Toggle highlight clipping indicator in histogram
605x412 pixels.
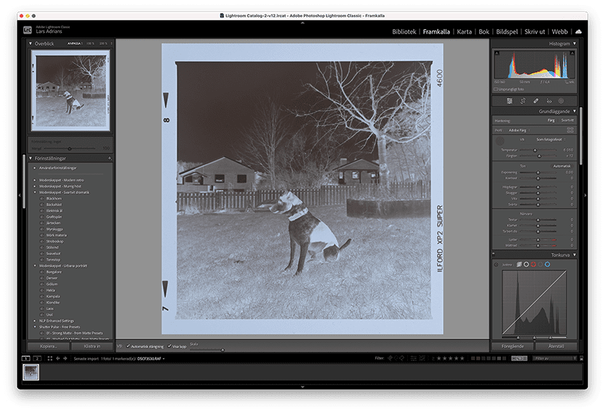point(572,53)
